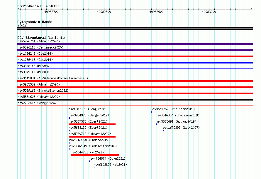Select the red bar under esv3645831
Image resolution: width=261 pixels, height=179 pixels.
point(135,81)
